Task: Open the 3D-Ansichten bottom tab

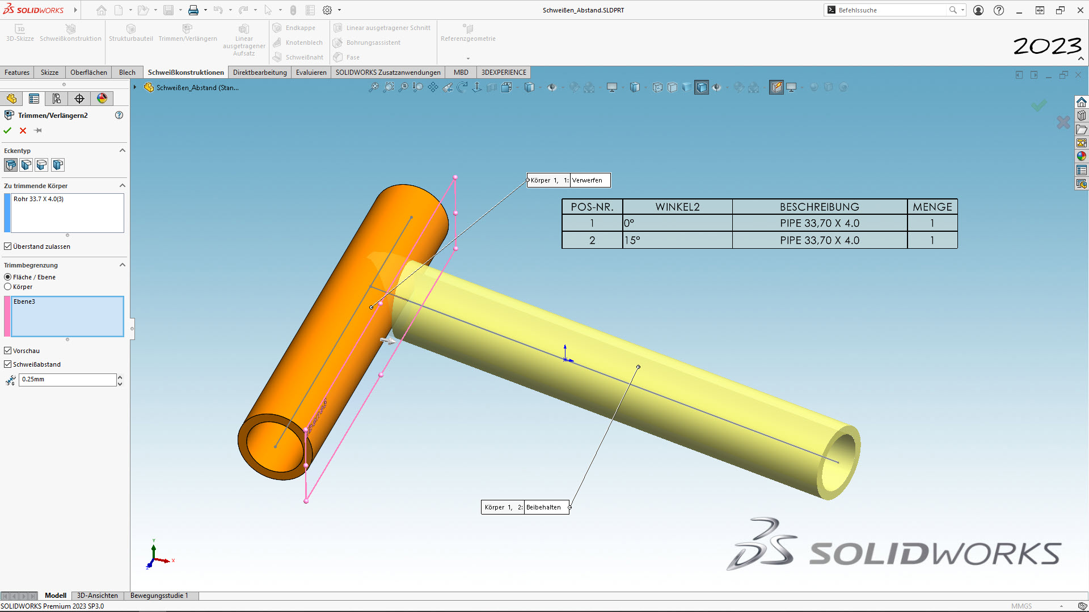Action: point(98,596)
